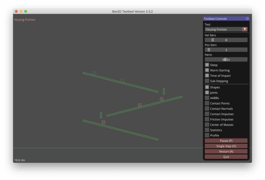Click the Vel Iters slider
The height and width of the screenshot is (180, 265).
(x=226, y=40)
